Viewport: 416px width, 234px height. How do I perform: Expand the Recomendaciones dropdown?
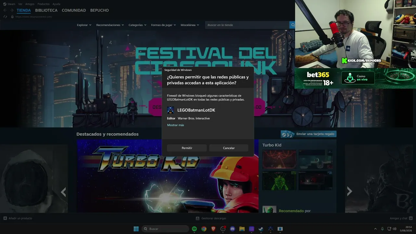(110, 25)
